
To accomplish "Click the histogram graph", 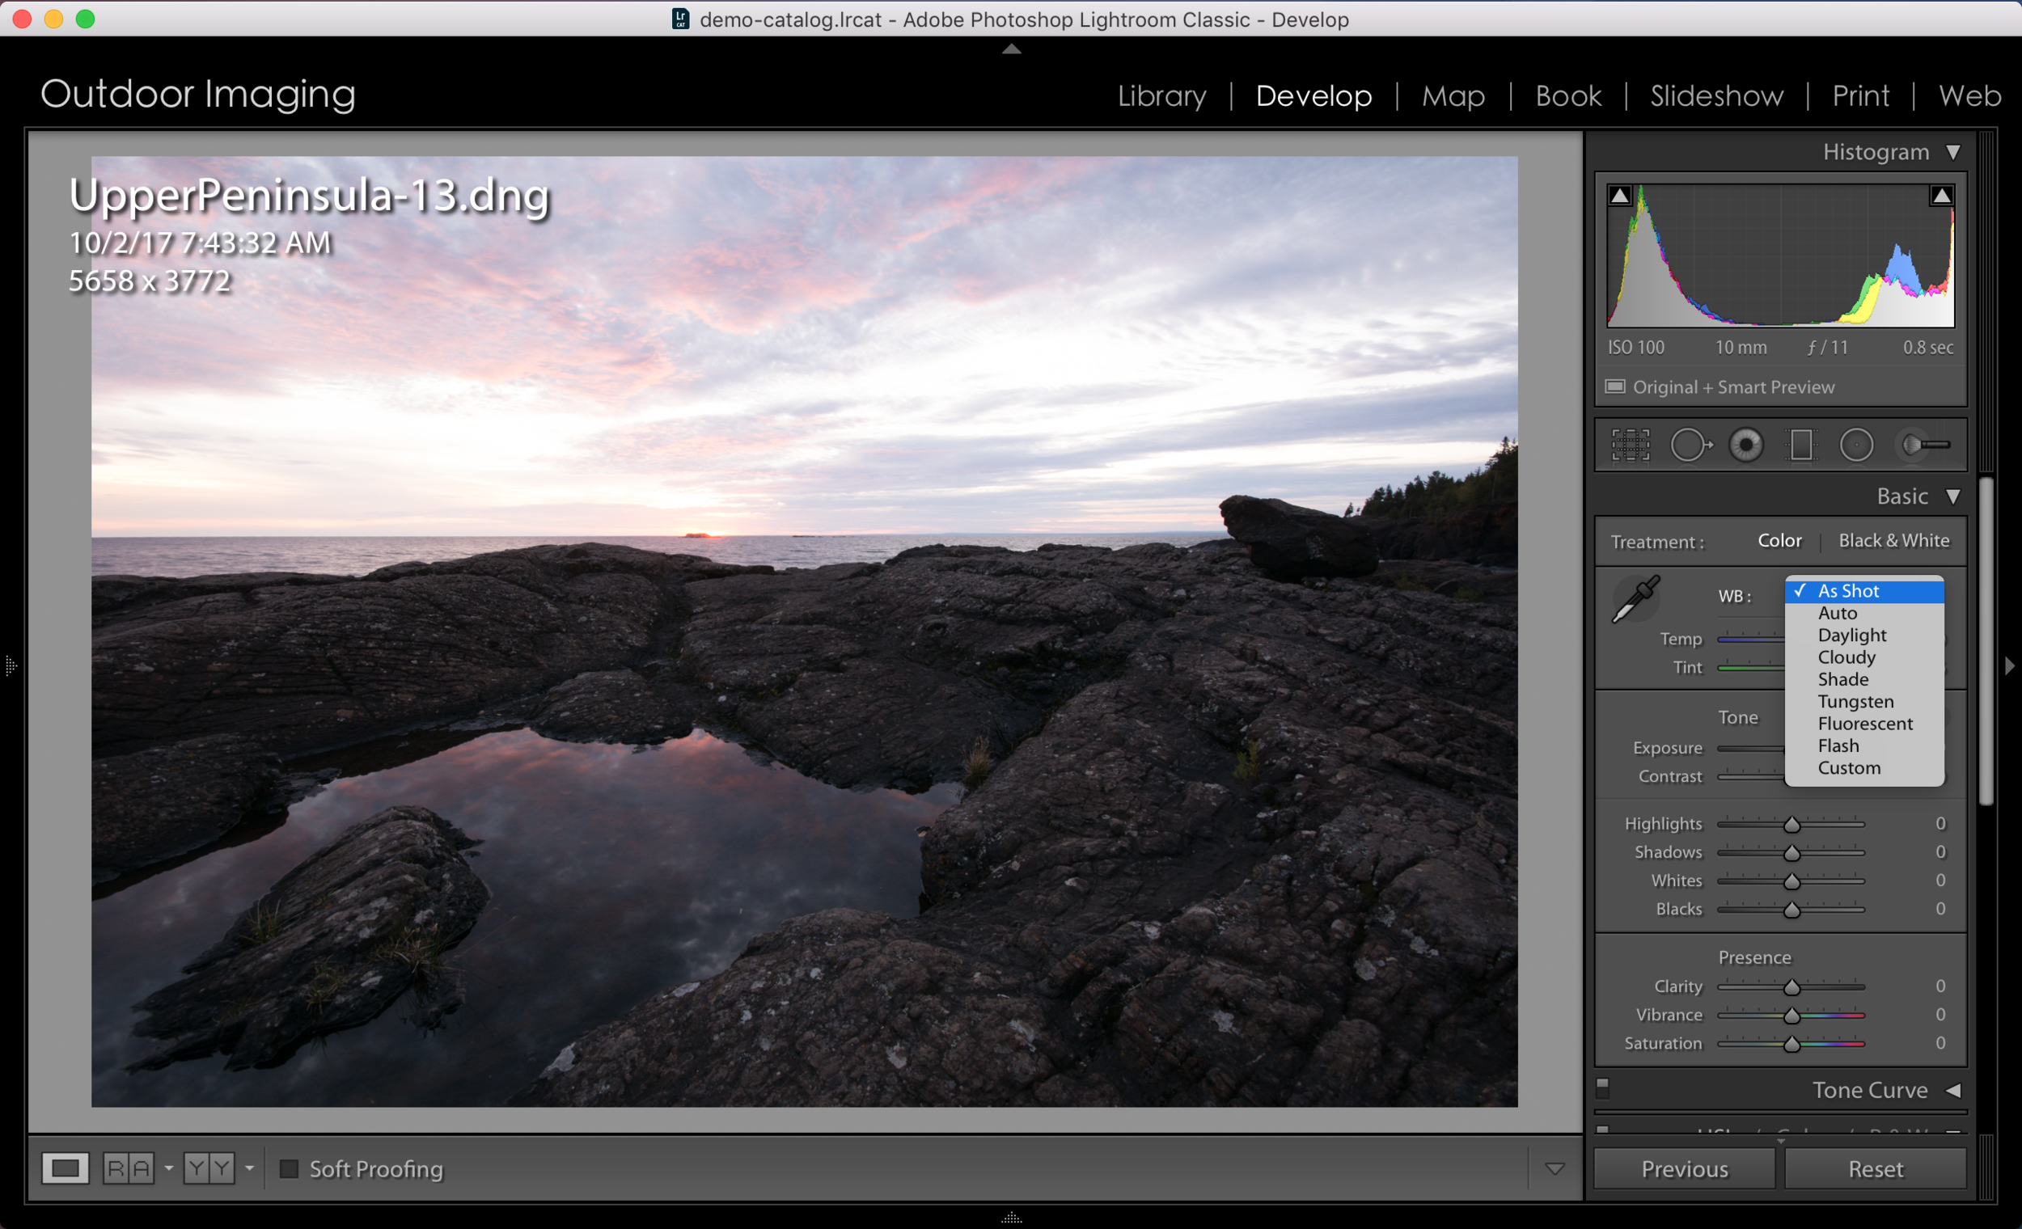I will (x=1780, y=256).
